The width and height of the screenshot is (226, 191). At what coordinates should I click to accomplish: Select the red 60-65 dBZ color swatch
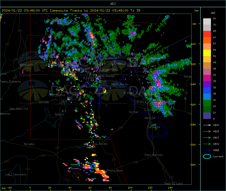pos(207,34)
